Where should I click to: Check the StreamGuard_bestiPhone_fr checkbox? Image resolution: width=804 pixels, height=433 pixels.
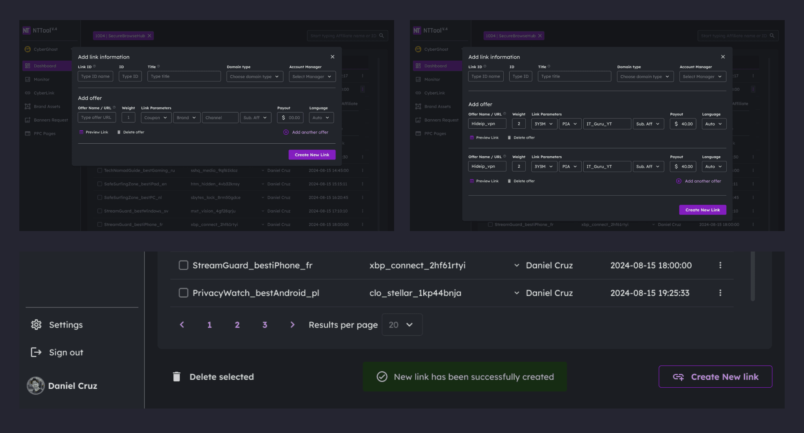(x=183, y=265)
